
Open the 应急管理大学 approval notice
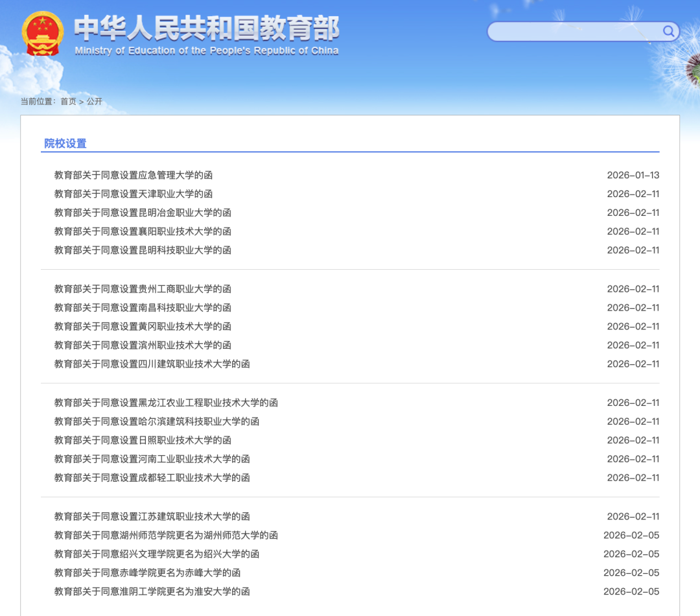click(133, 175)
